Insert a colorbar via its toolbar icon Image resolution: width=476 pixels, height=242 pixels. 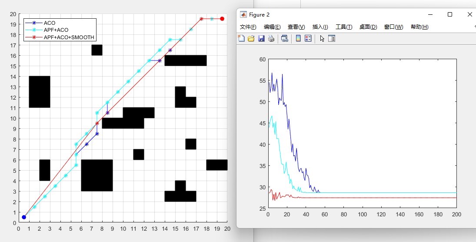pos(298,38)
